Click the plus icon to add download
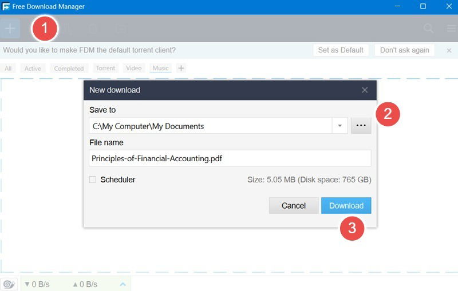Screen dimensions: 458x291 [x=10, y=28]
